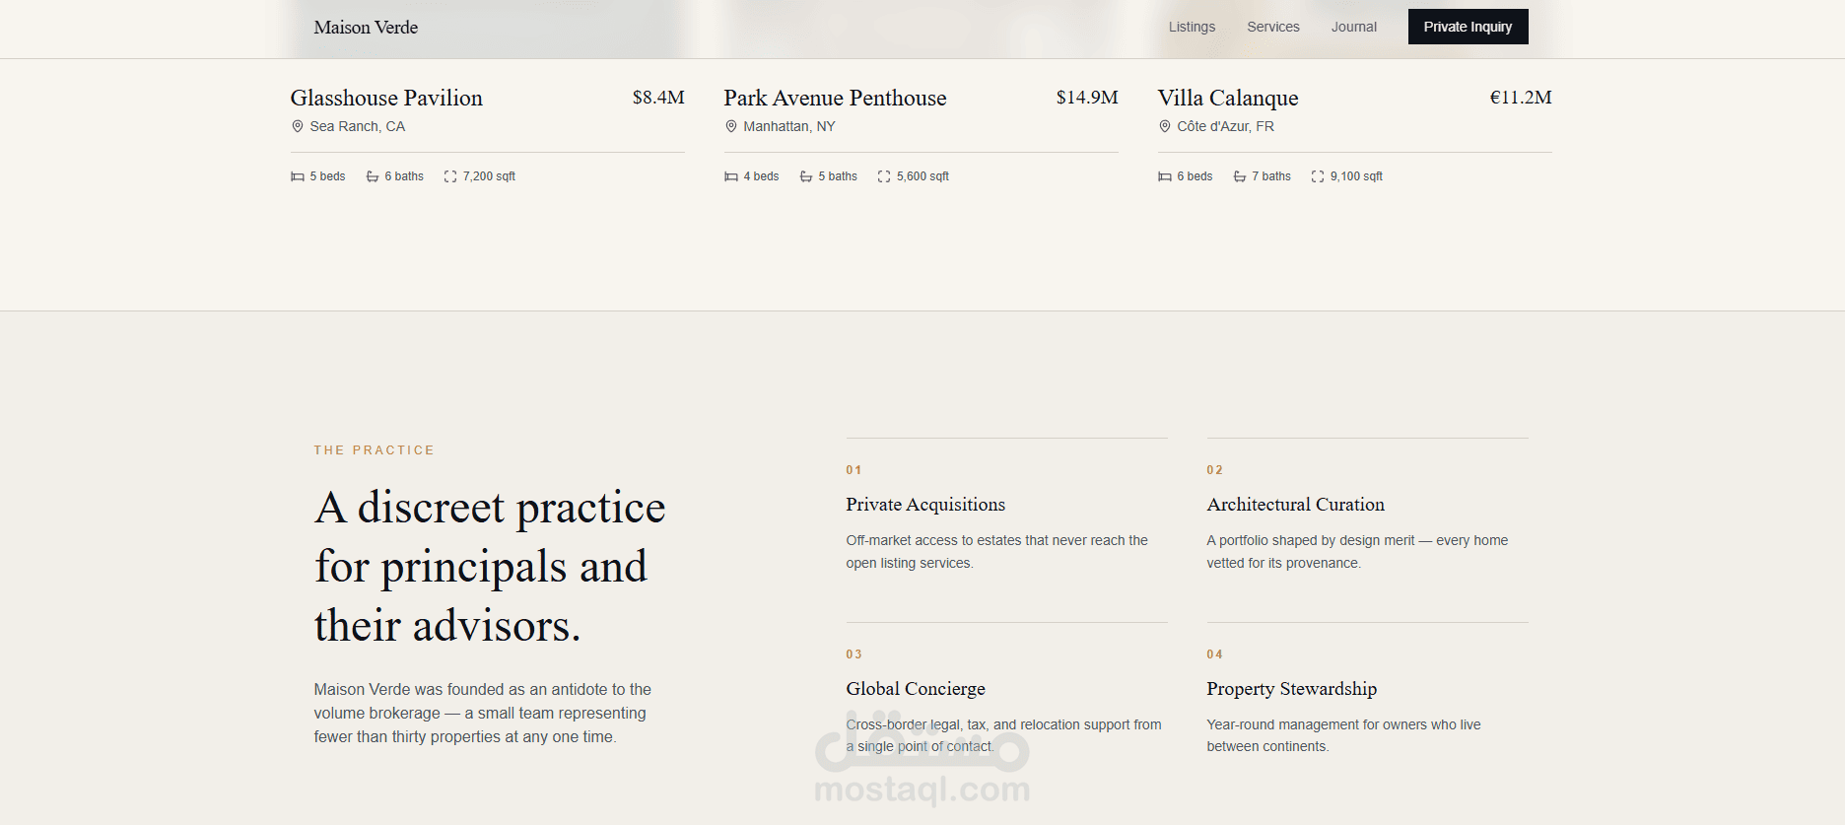Click the Maison Verde logo
The height and width of the screenshot is (825, 1845).
click(366, 28)
